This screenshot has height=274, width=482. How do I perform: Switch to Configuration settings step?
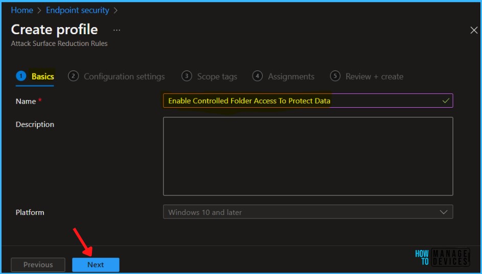116,77
